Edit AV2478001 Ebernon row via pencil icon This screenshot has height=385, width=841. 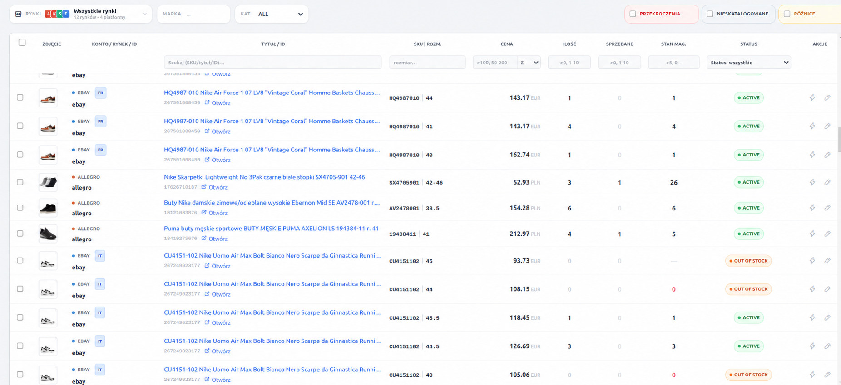coord(827,208)
